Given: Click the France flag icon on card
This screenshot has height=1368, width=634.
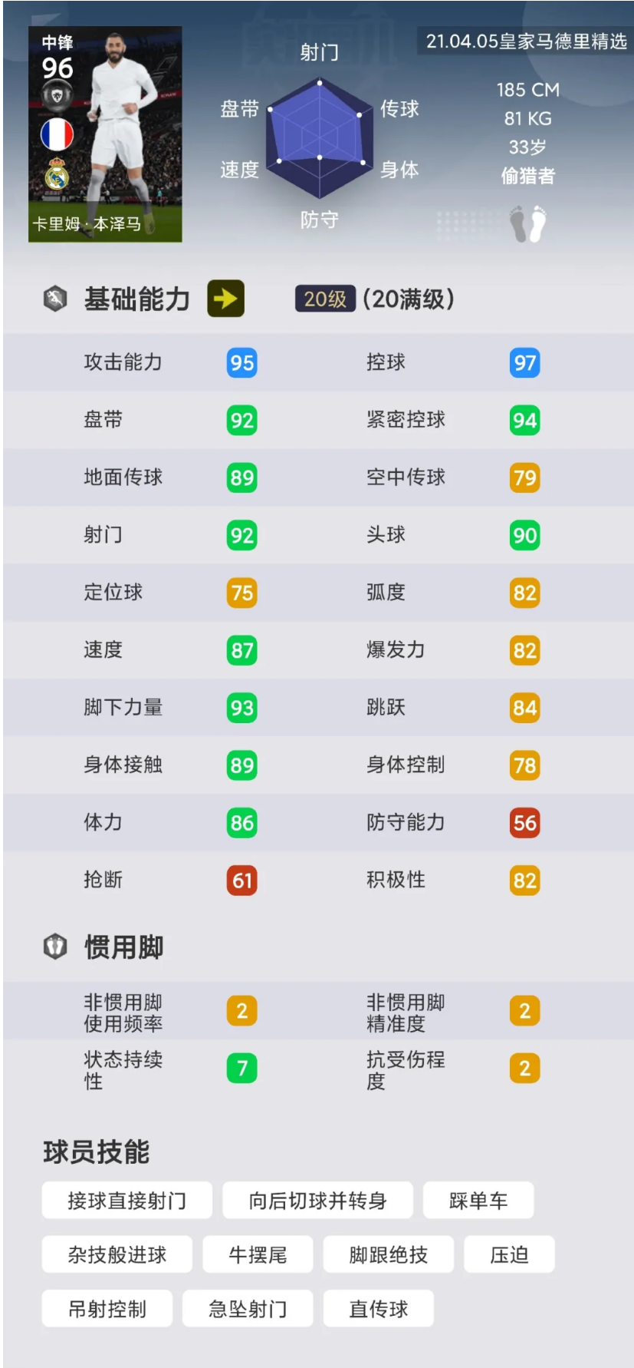Looking at the screenshot, I should [x=57, y=134].
